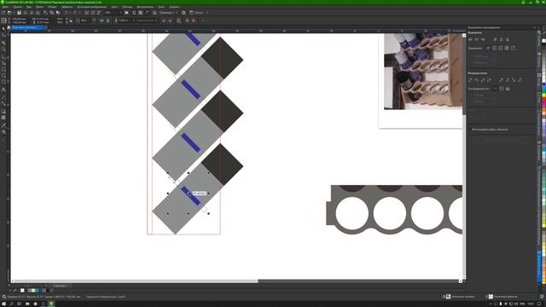
Task: Select the Freehand drawing tool
Action: pyautogui.click(x=3, y=56)
